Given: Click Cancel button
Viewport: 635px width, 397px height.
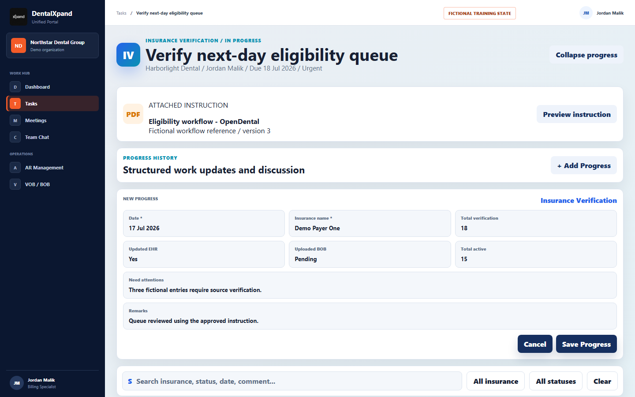Looking at the screenshot, I should [x=535, y=344].
